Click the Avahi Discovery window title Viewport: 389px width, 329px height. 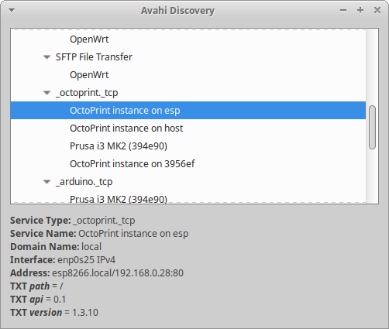(x=177, y=11)
